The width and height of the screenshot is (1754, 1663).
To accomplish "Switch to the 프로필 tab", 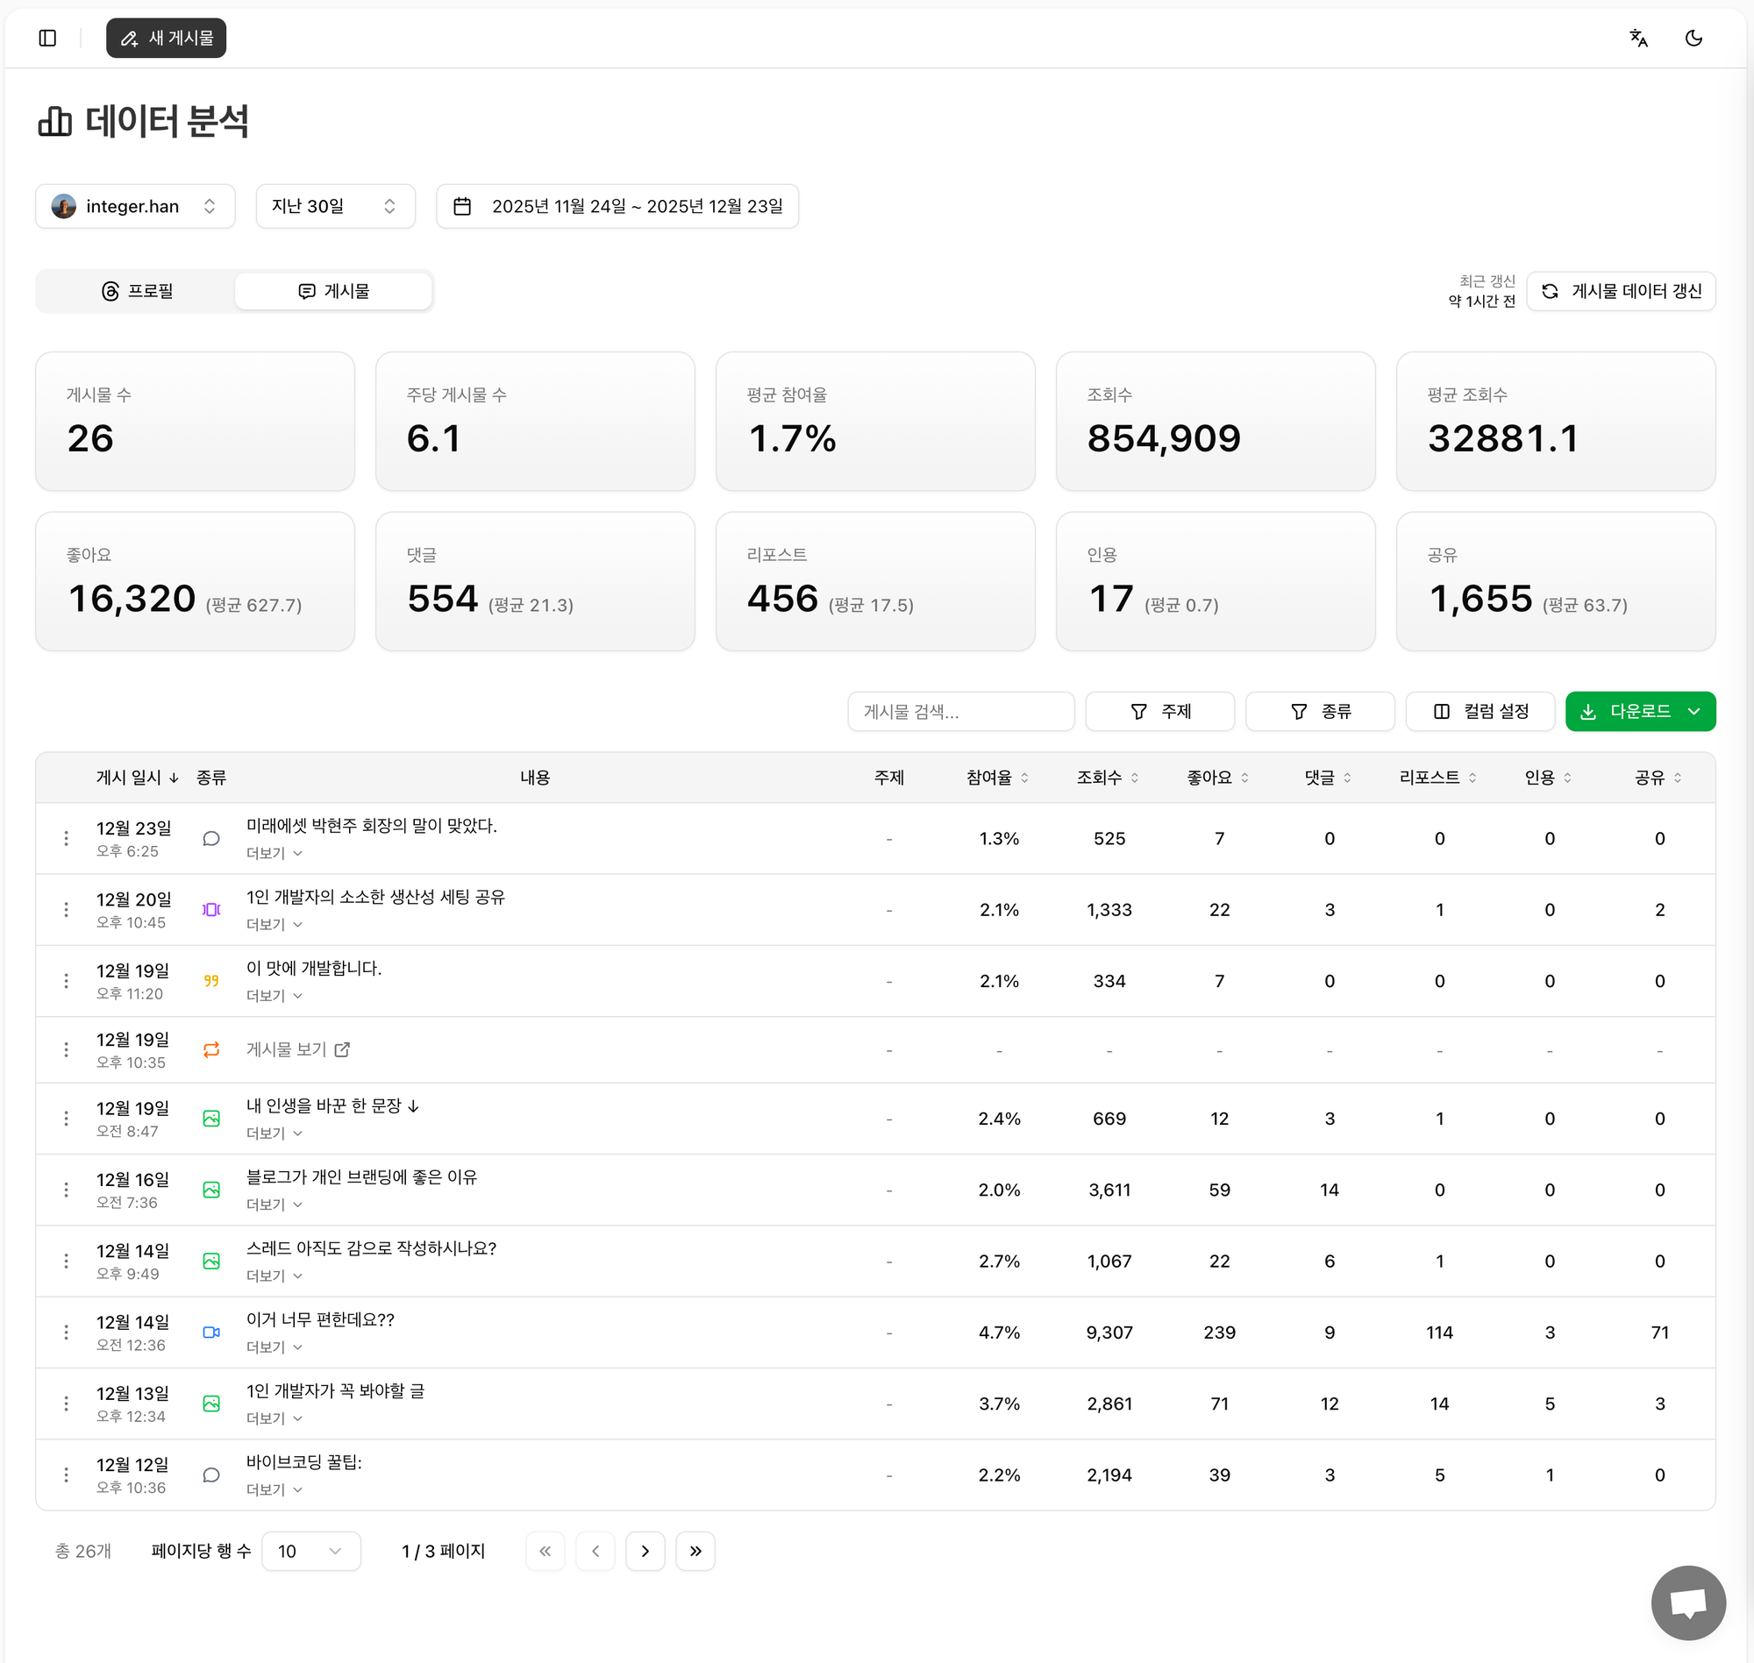I will [137, 292].
